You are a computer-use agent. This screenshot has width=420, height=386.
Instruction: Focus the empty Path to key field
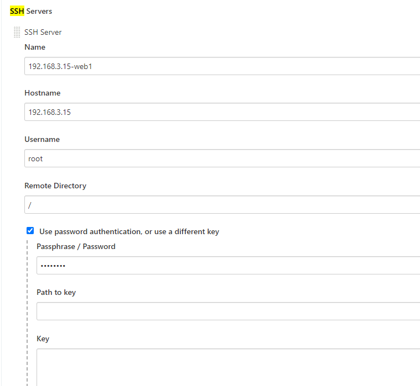tap(227, 311)
